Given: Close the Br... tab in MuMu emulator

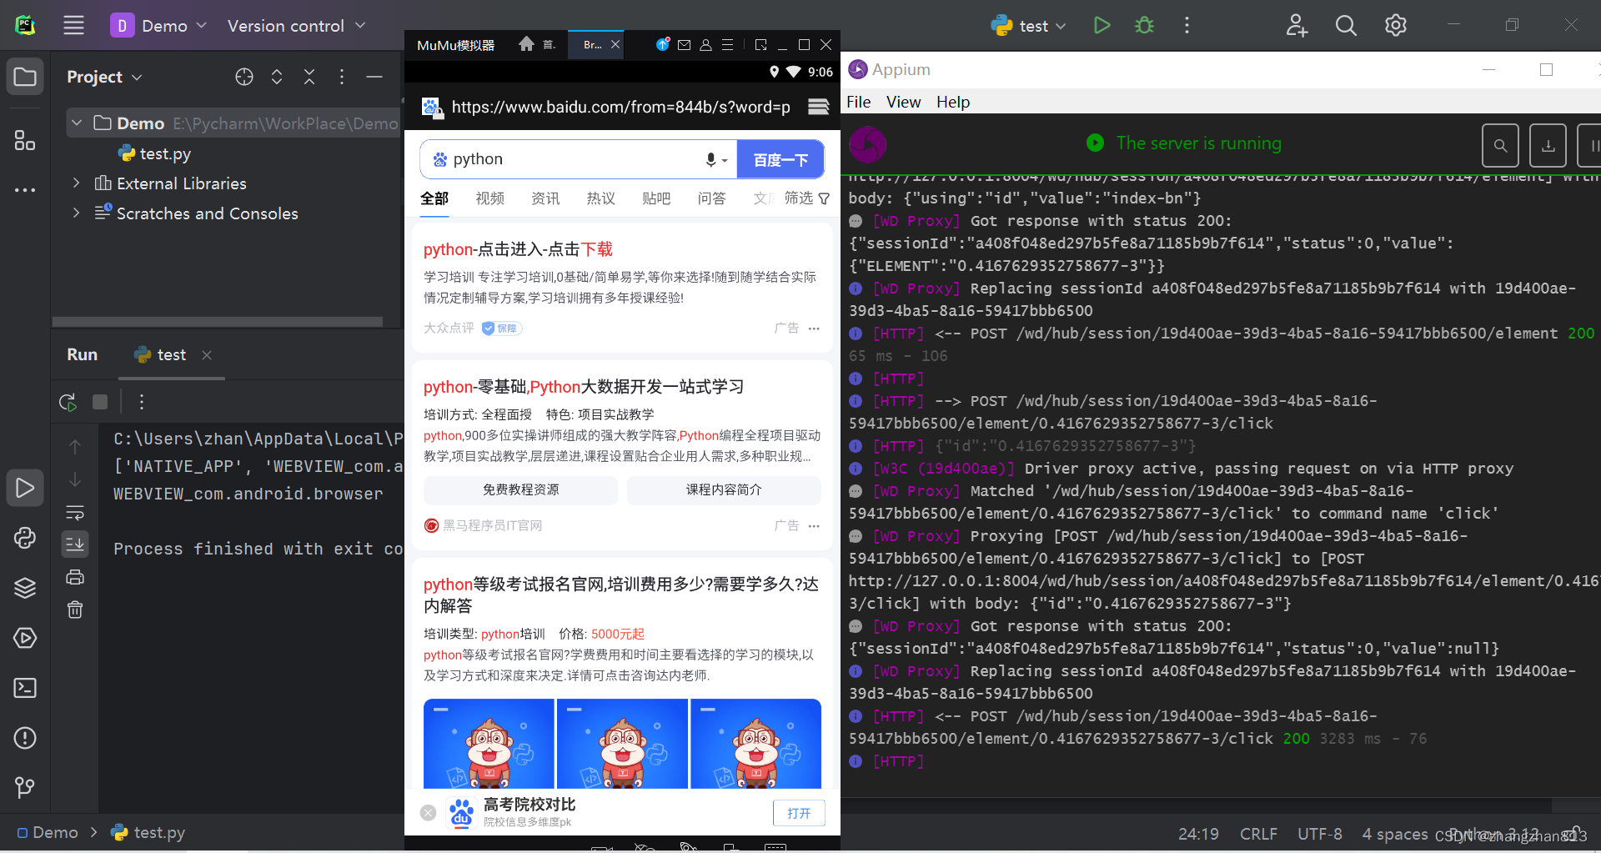Looking at the screenshot, I should [x=615, y=44].
